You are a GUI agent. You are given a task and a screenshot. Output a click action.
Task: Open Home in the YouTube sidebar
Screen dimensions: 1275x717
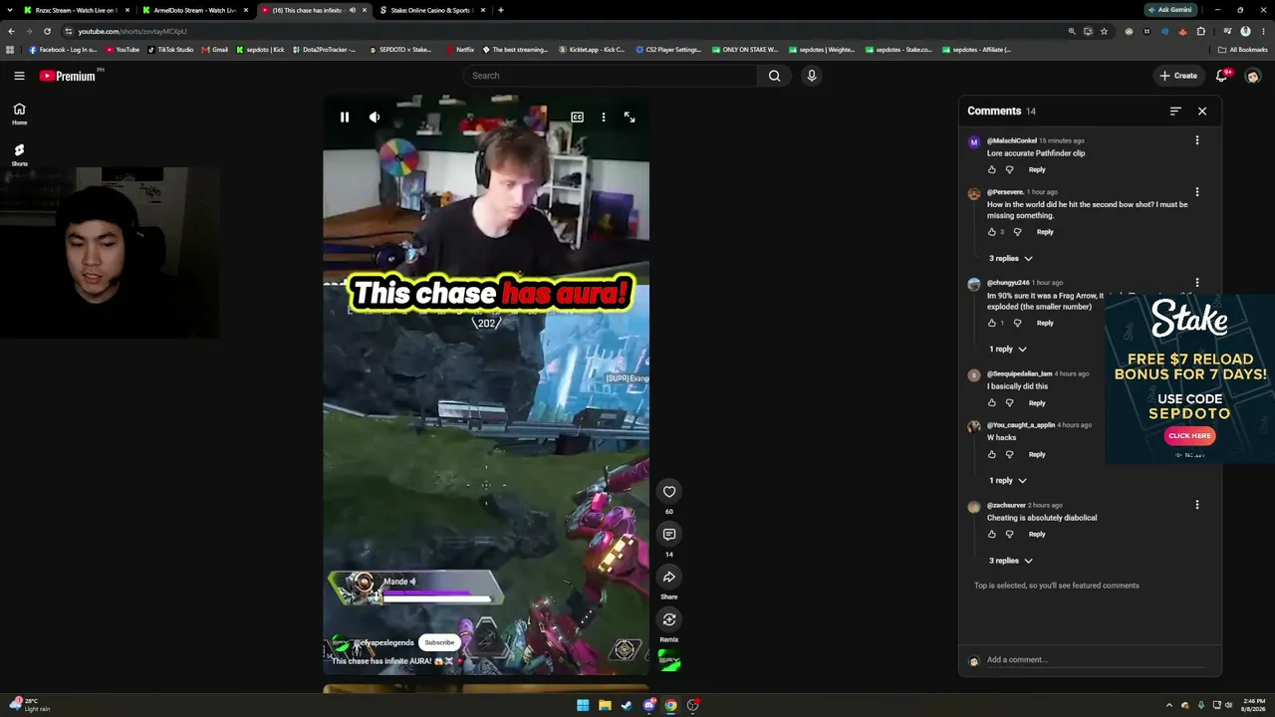pos(19,114)
